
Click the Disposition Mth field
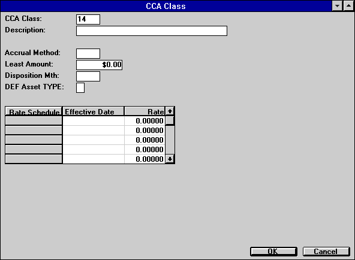pyautogui.click(x=88, y=77)
